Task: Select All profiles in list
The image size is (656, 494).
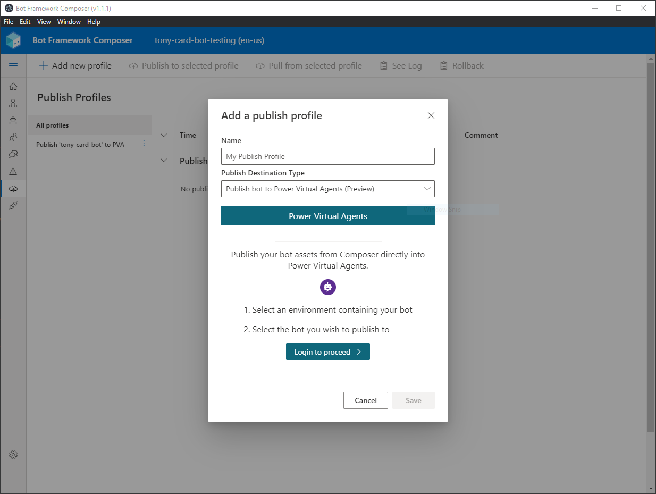Action: tap(89, 125)
